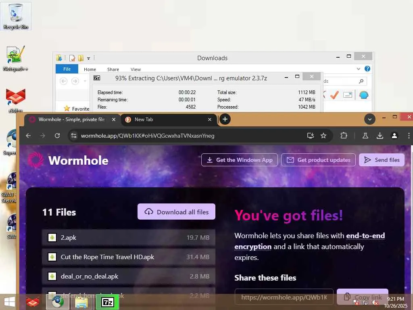Click the 7-Zip extraction window title
This screenshot has width=413, height=310.
click(191, 78)
